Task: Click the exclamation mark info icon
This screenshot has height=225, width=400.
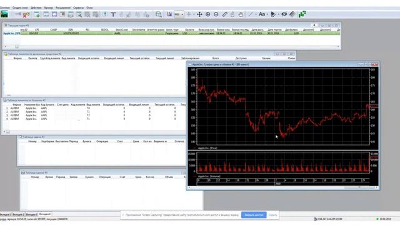Action: 105,14
